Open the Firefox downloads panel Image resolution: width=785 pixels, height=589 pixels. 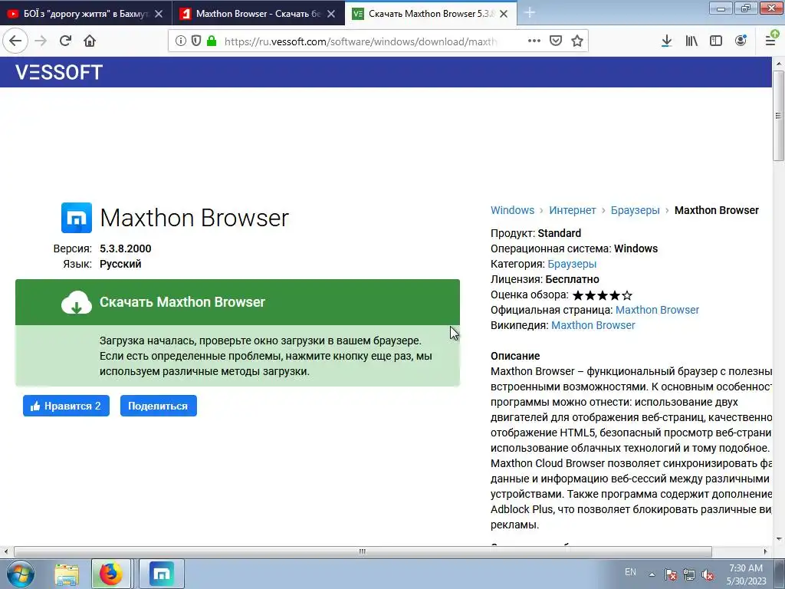pyautogui.click(x=666, y=41)
